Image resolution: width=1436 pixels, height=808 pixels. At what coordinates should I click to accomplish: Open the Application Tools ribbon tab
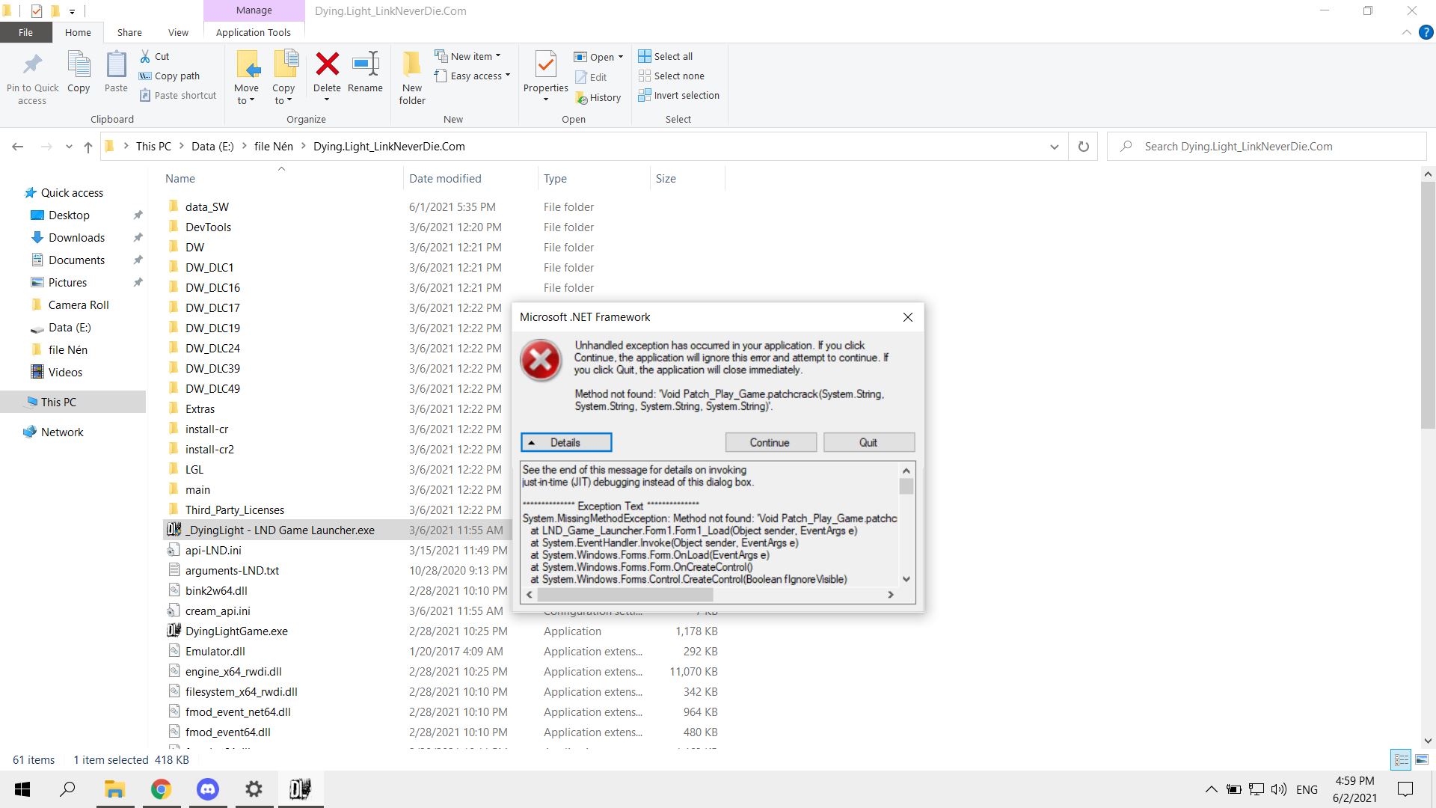tap(253, 33)
